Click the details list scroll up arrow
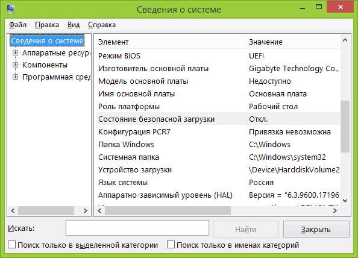 [345, 40]
